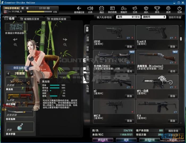Click the 金币 gold balance field

point(128,17)
